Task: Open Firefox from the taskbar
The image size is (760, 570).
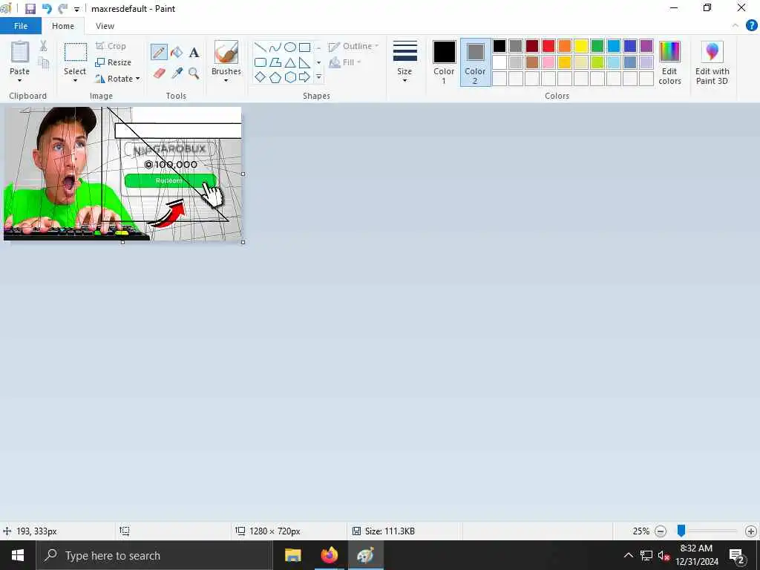Action: (x=329, y=555)
